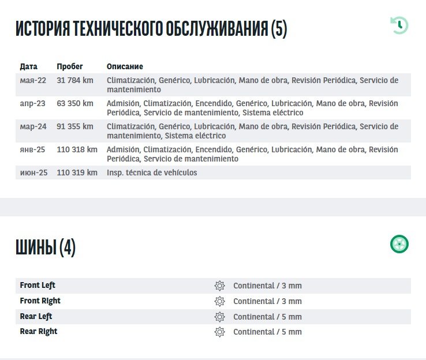
Task: Select the 'Rear Right' tire label
Action: pos(39,332)
